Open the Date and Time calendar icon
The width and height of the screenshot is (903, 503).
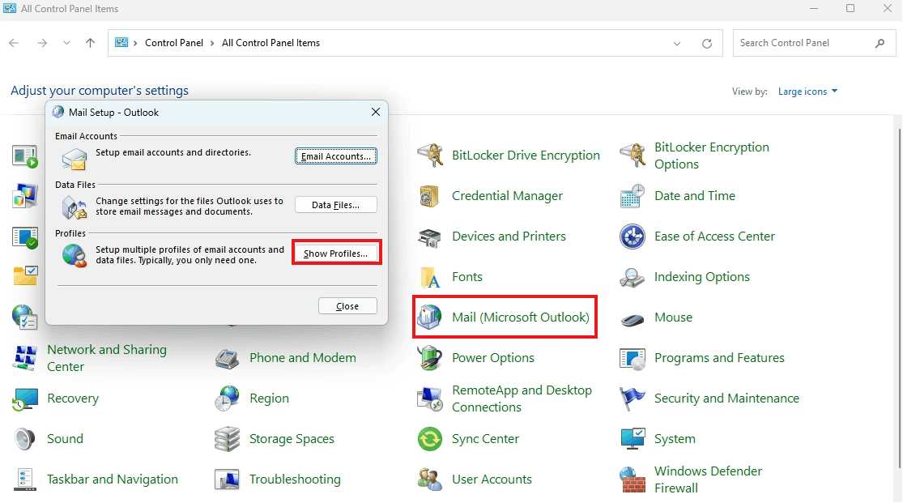point(633,196)
